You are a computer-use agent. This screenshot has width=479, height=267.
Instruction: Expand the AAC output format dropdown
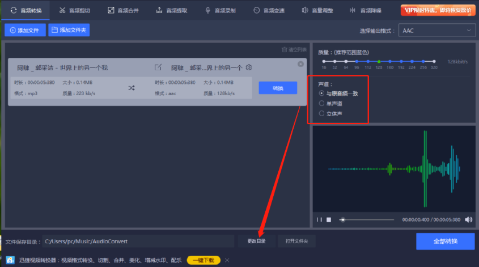pyautogui.click(x=437, y=31)
